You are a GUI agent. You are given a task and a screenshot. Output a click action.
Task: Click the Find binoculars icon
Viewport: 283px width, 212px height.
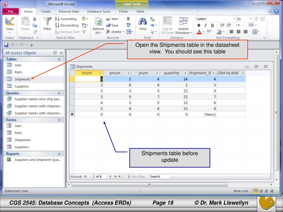tap(143, 22)
